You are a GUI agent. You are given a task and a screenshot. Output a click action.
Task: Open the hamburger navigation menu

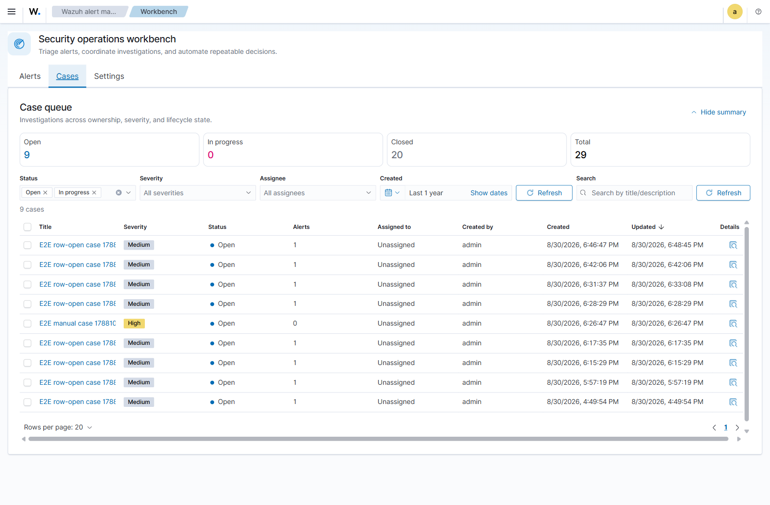pos(12,12)
